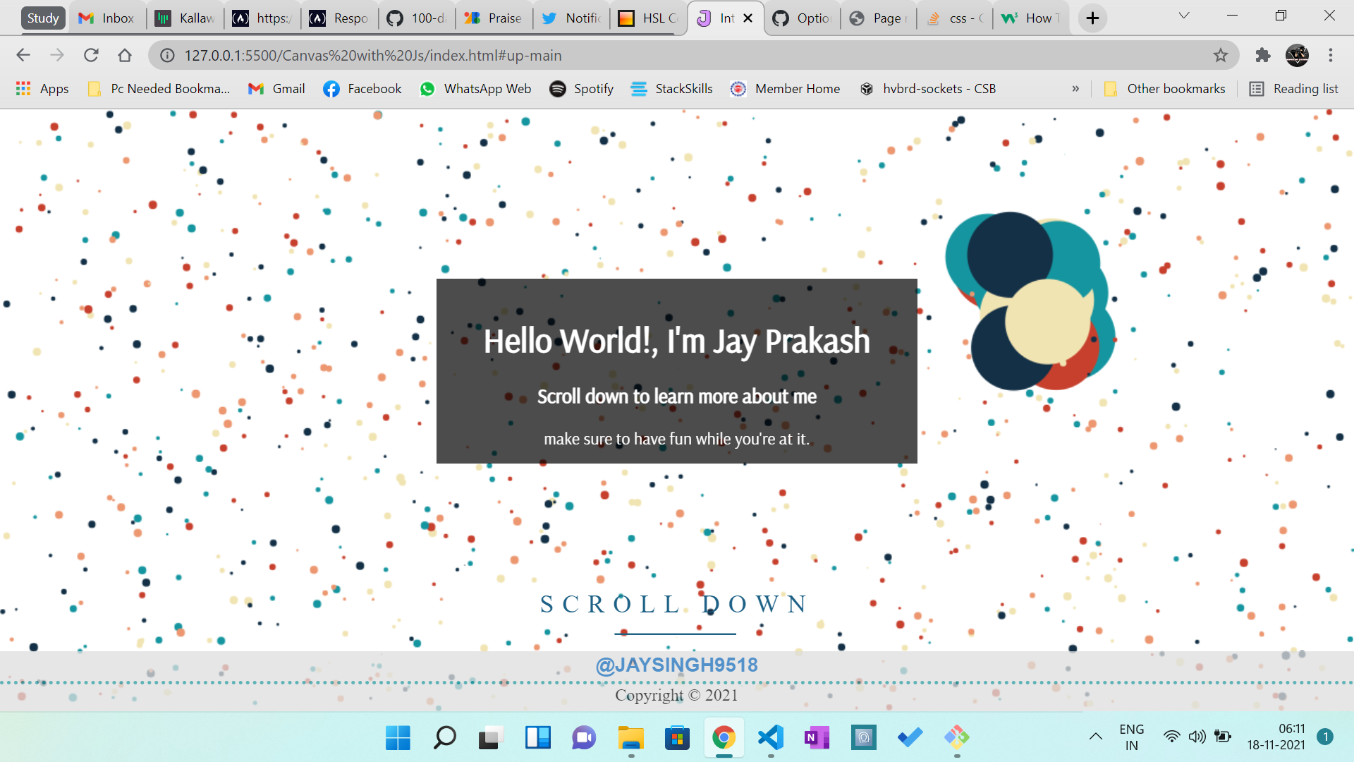
Task: Open the tab search chevron
Action: click(x=1183, y=15)
